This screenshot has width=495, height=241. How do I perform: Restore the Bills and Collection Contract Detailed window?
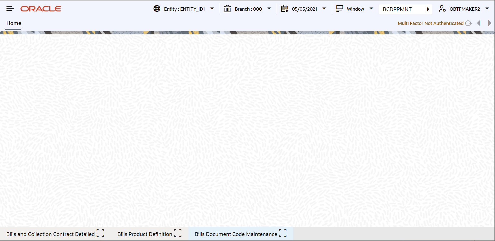[x=100, y=233]
